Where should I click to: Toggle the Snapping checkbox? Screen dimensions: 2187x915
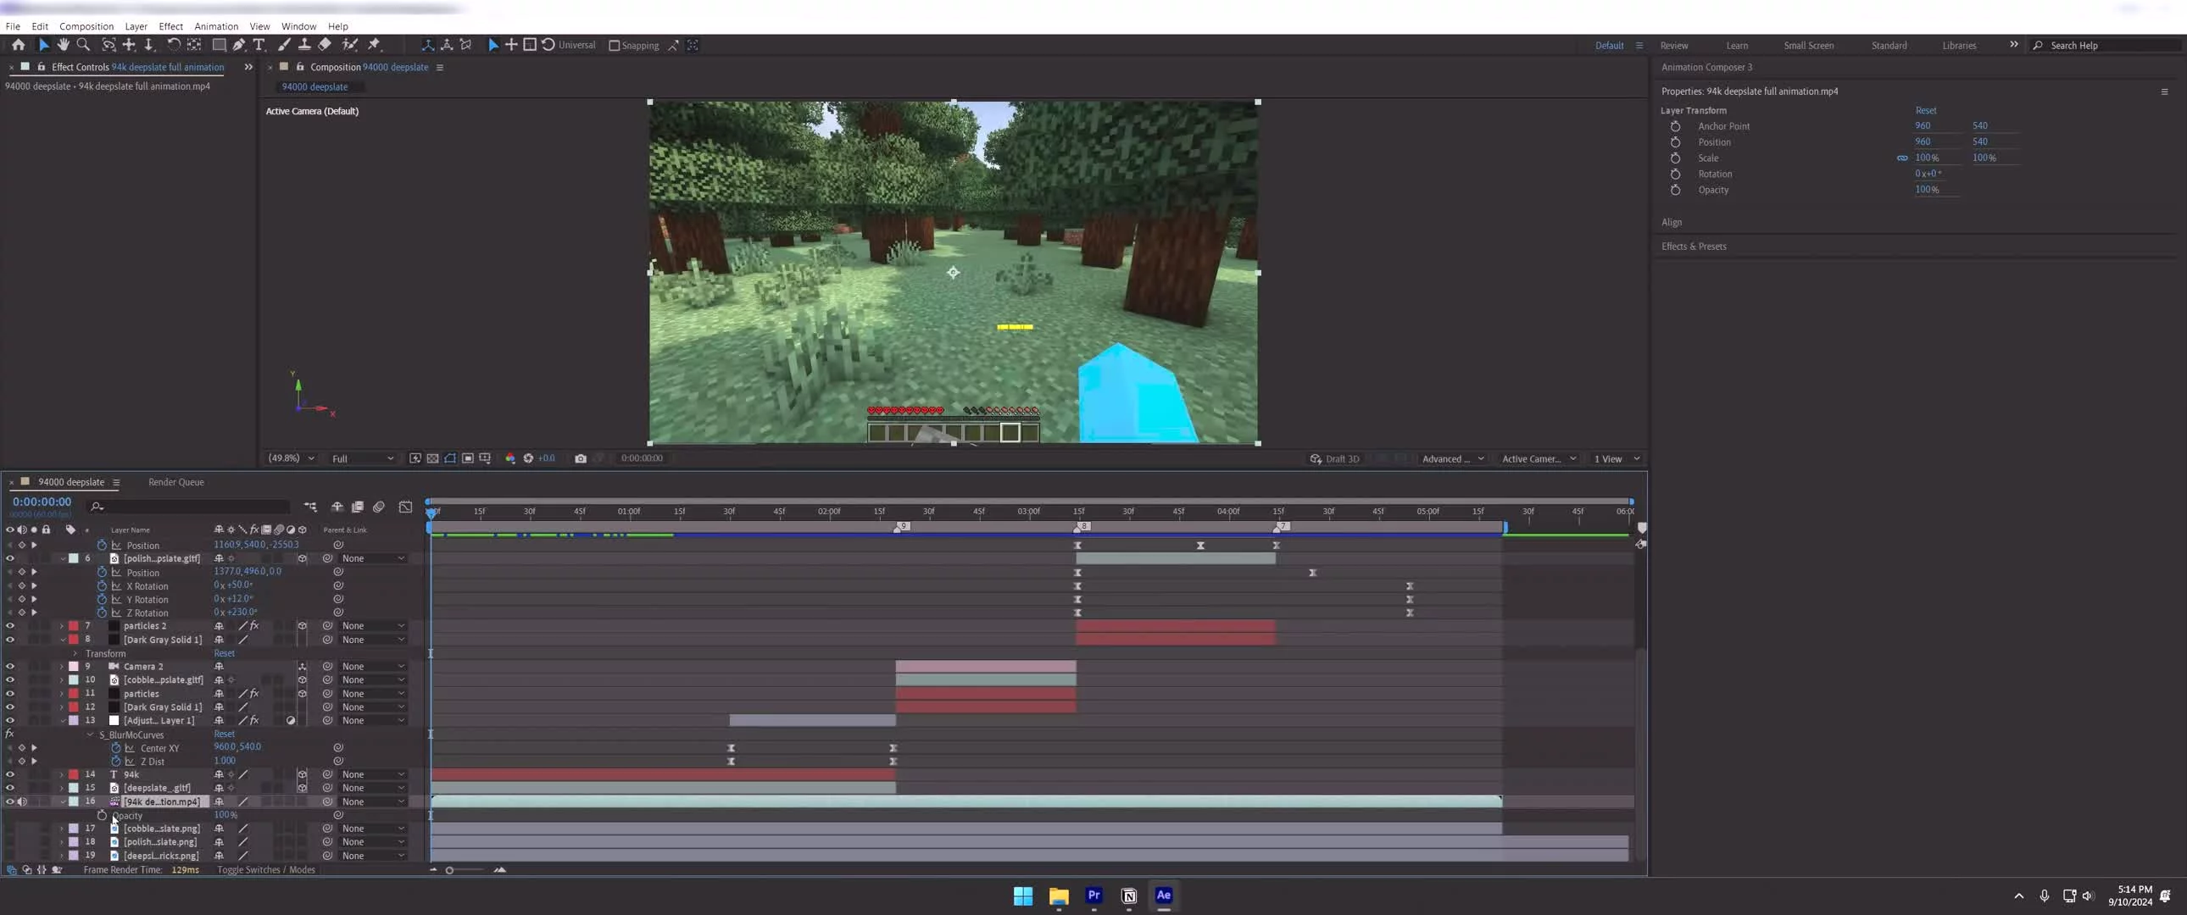[615, 46]
